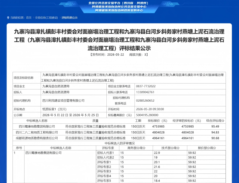Click 招标人代表1 row label
Screen dimensions: 239x183
(x=105, y=153)
